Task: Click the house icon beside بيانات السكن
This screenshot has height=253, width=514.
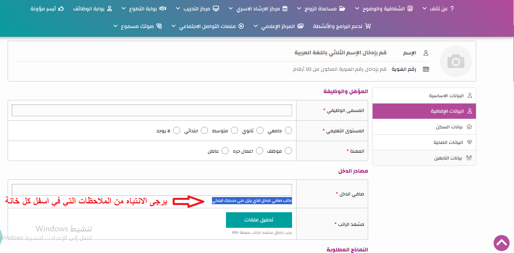Action: pyautogui.click(x=470, y=127)
